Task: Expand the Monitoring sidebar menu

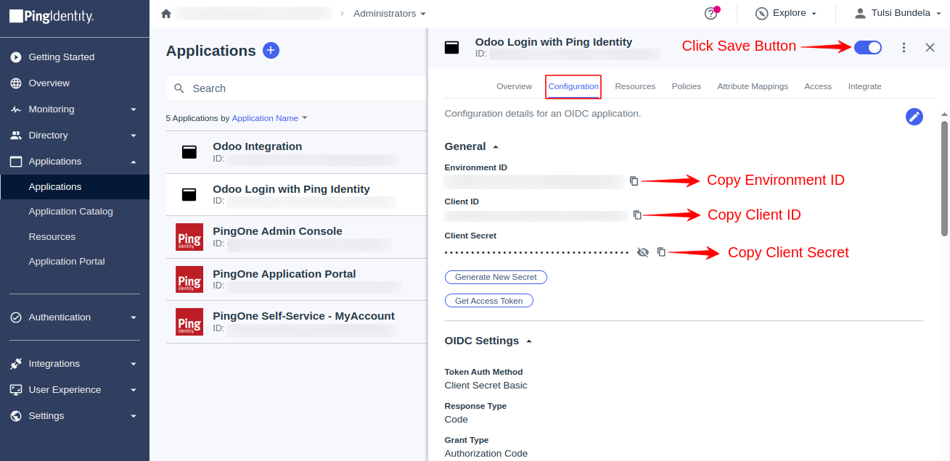Action: [x=134, y=109]
